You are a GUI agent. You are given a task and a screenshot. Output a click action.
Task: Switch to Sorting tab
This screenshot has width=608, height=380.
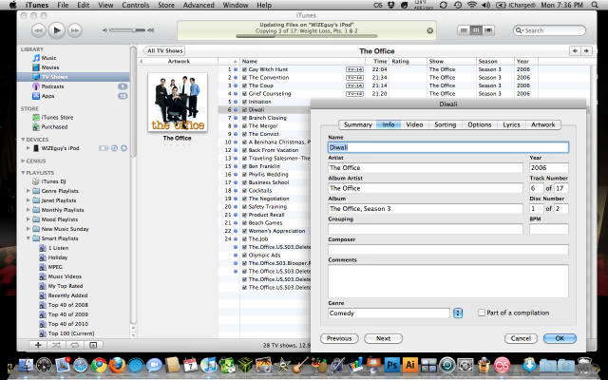pos(446,124)
